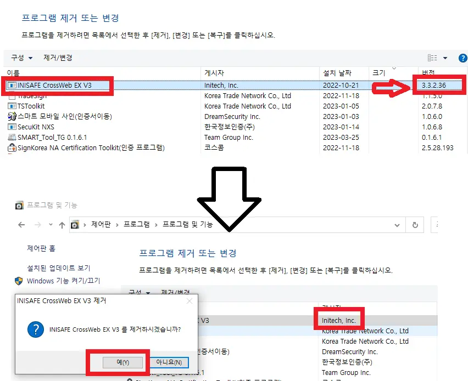The image size is (468, 381).
Task: Change view layout icon in upper toolbar
Action: pyautogui.click(x=432, y=58)
